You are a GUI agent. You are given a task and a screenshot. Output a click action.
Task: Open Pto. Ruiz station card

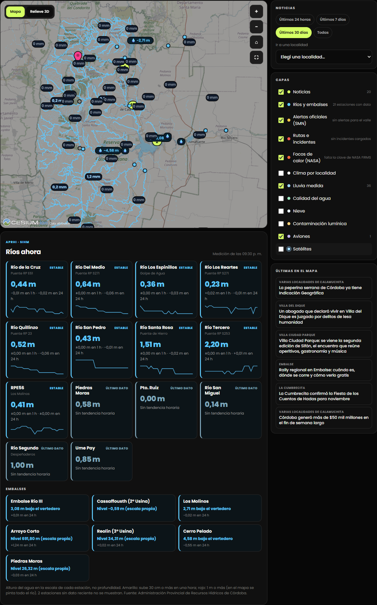pyautogui.click(x=166, y=410)
